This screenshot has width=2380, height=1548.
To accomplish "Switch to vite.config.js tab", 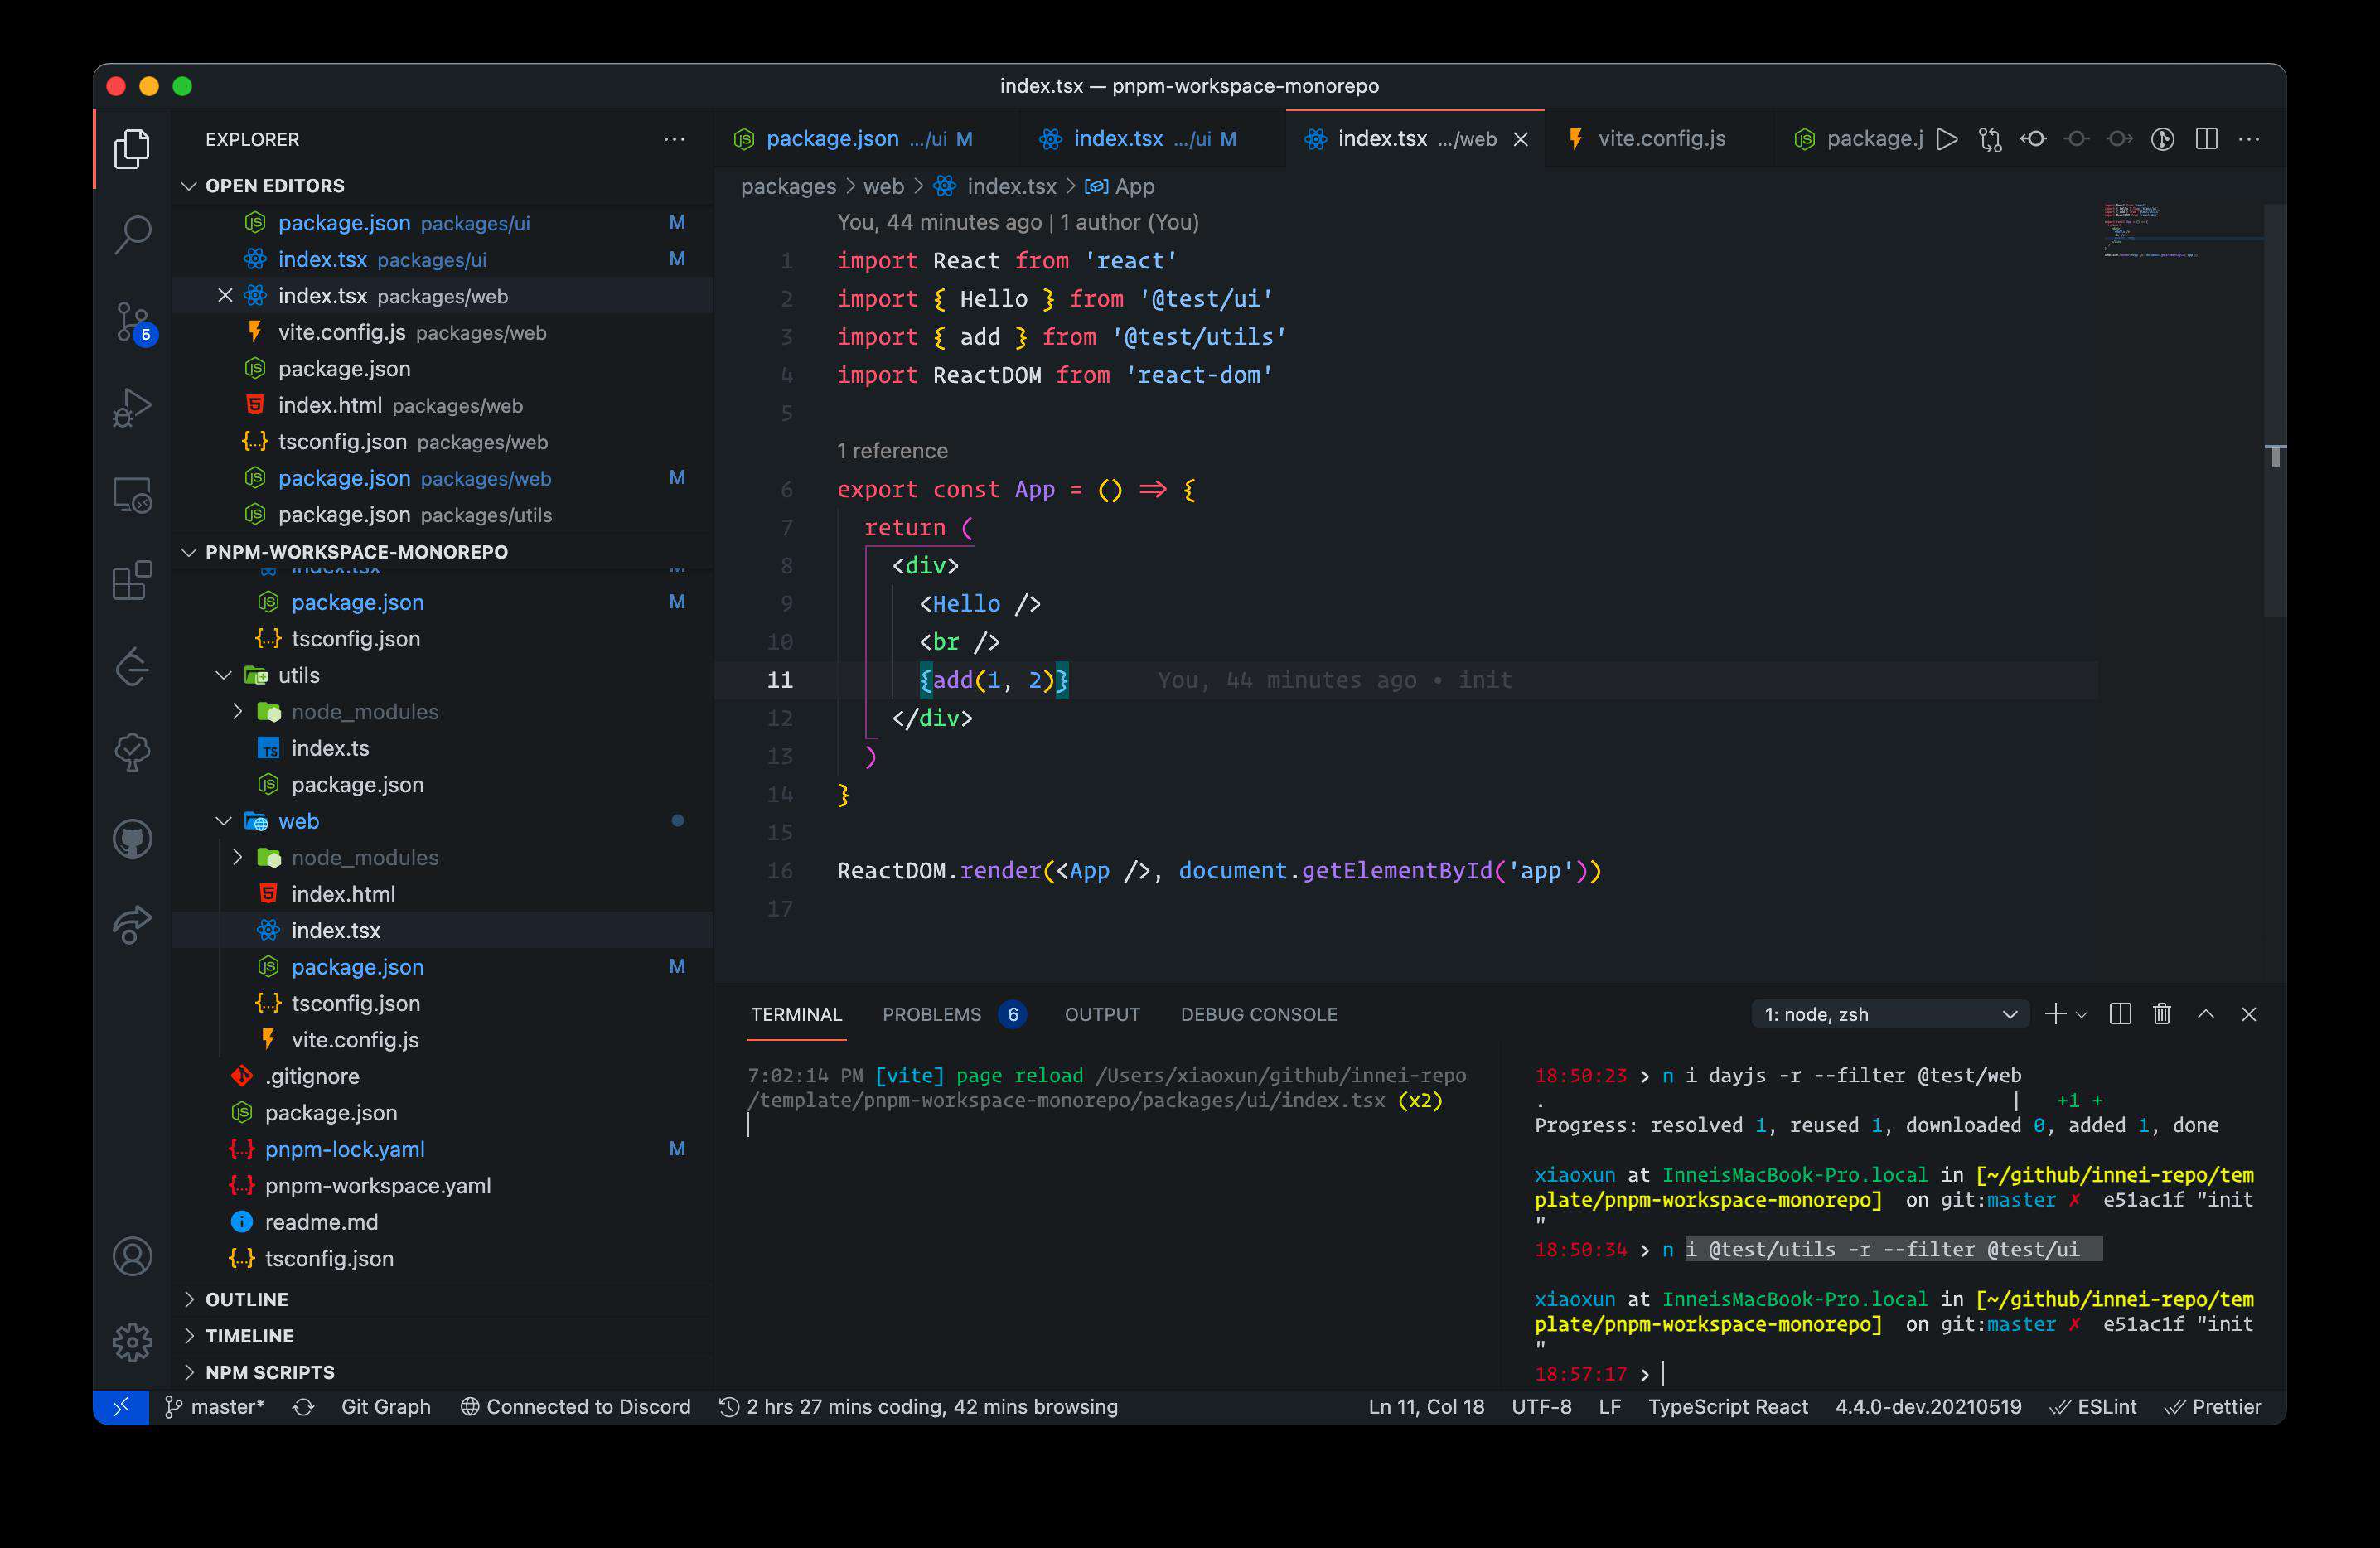I will pyautogui.click(x=1660, y=139).
